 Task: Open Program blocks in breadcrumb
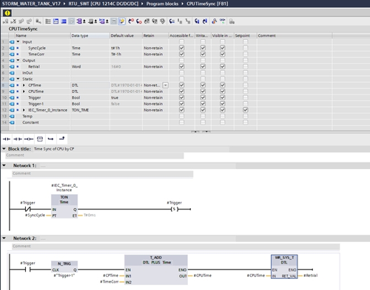coord(162,4)
